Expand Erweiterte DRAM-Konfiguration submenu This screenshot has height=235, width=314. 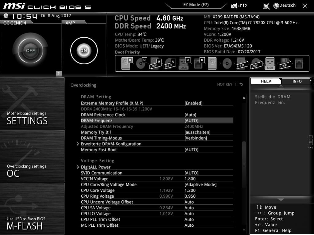click(111, 144)
